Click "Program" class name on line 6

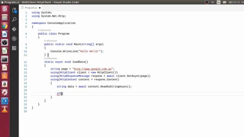pyautogui.click(x=64, y=33)
